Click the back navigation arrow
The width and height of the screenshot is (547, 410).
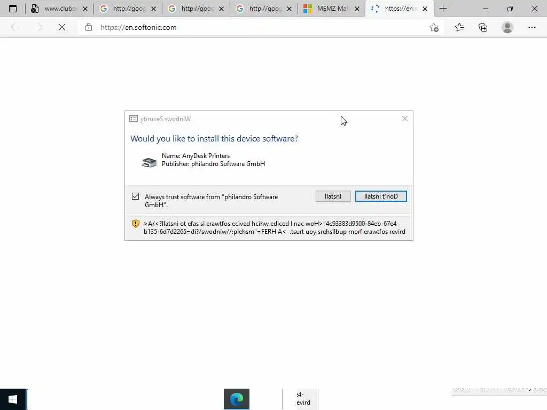14,27
